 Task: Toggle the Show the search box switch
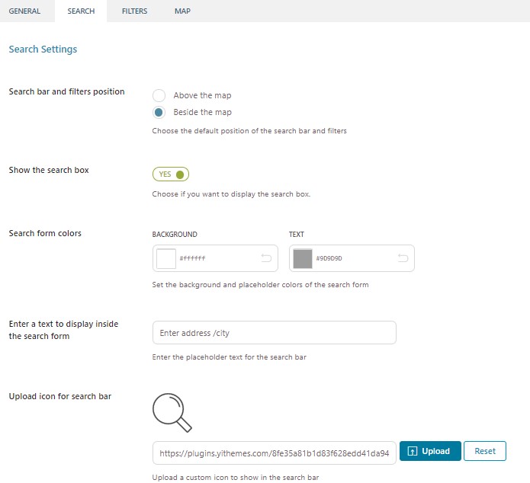(171, 174)
